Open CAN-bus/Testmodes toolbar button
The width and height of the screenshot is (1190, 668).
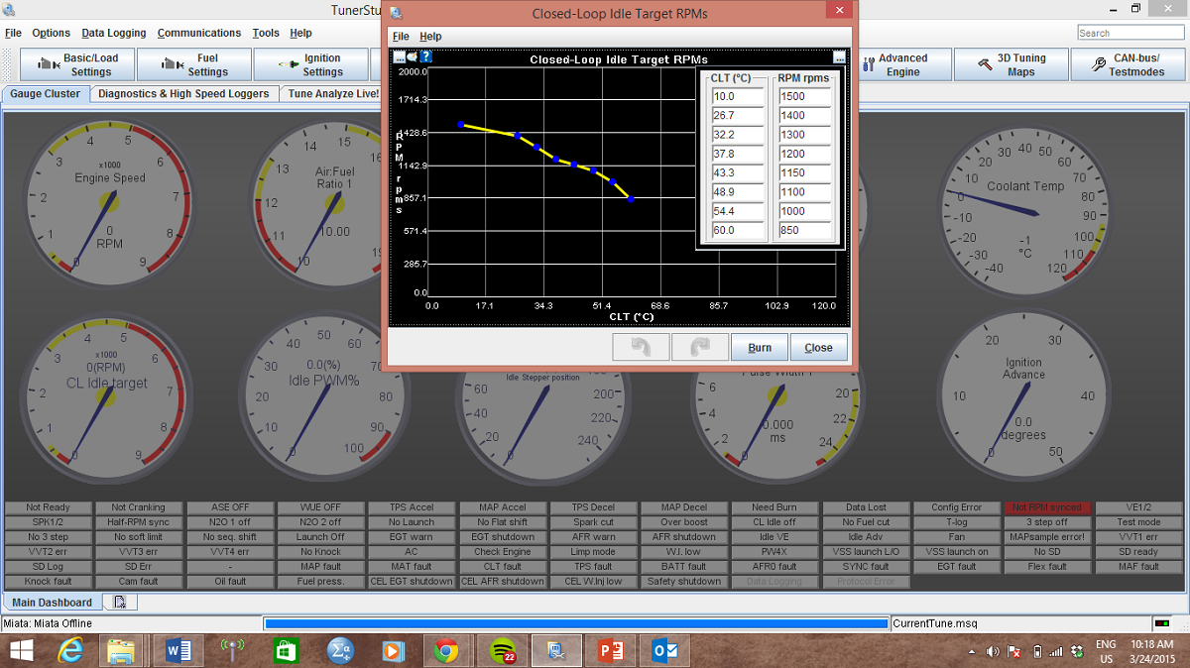pos(1127,65)
